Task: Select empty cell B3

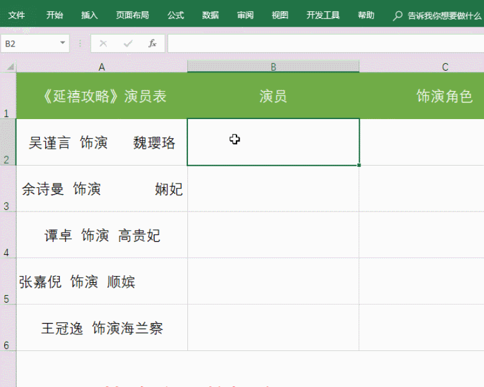Action: [273, 189]
